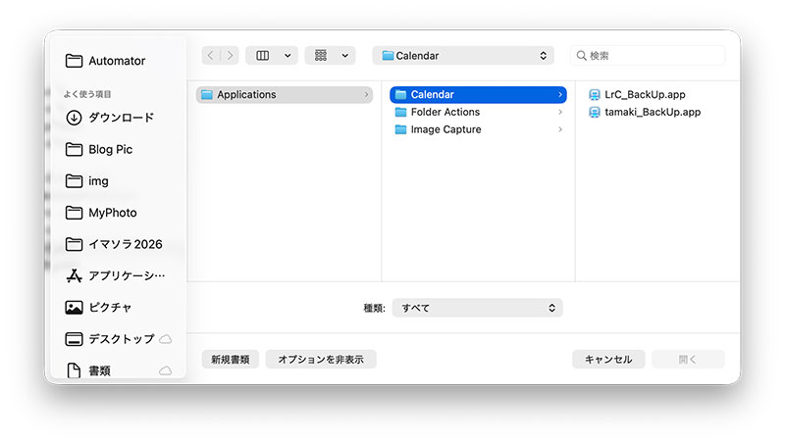Open the Calendar location path popup

pyautogui.click(x=463, y=56)
